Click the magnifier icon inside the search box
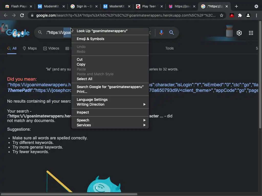The width and height of the screenshot is (262, 196). 40,32
